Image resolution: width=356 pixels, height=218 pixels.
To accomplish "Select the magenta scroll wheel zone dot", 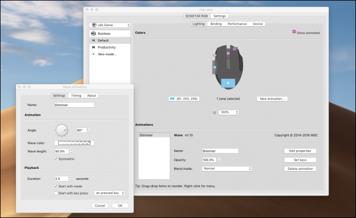I will point(228,54).
